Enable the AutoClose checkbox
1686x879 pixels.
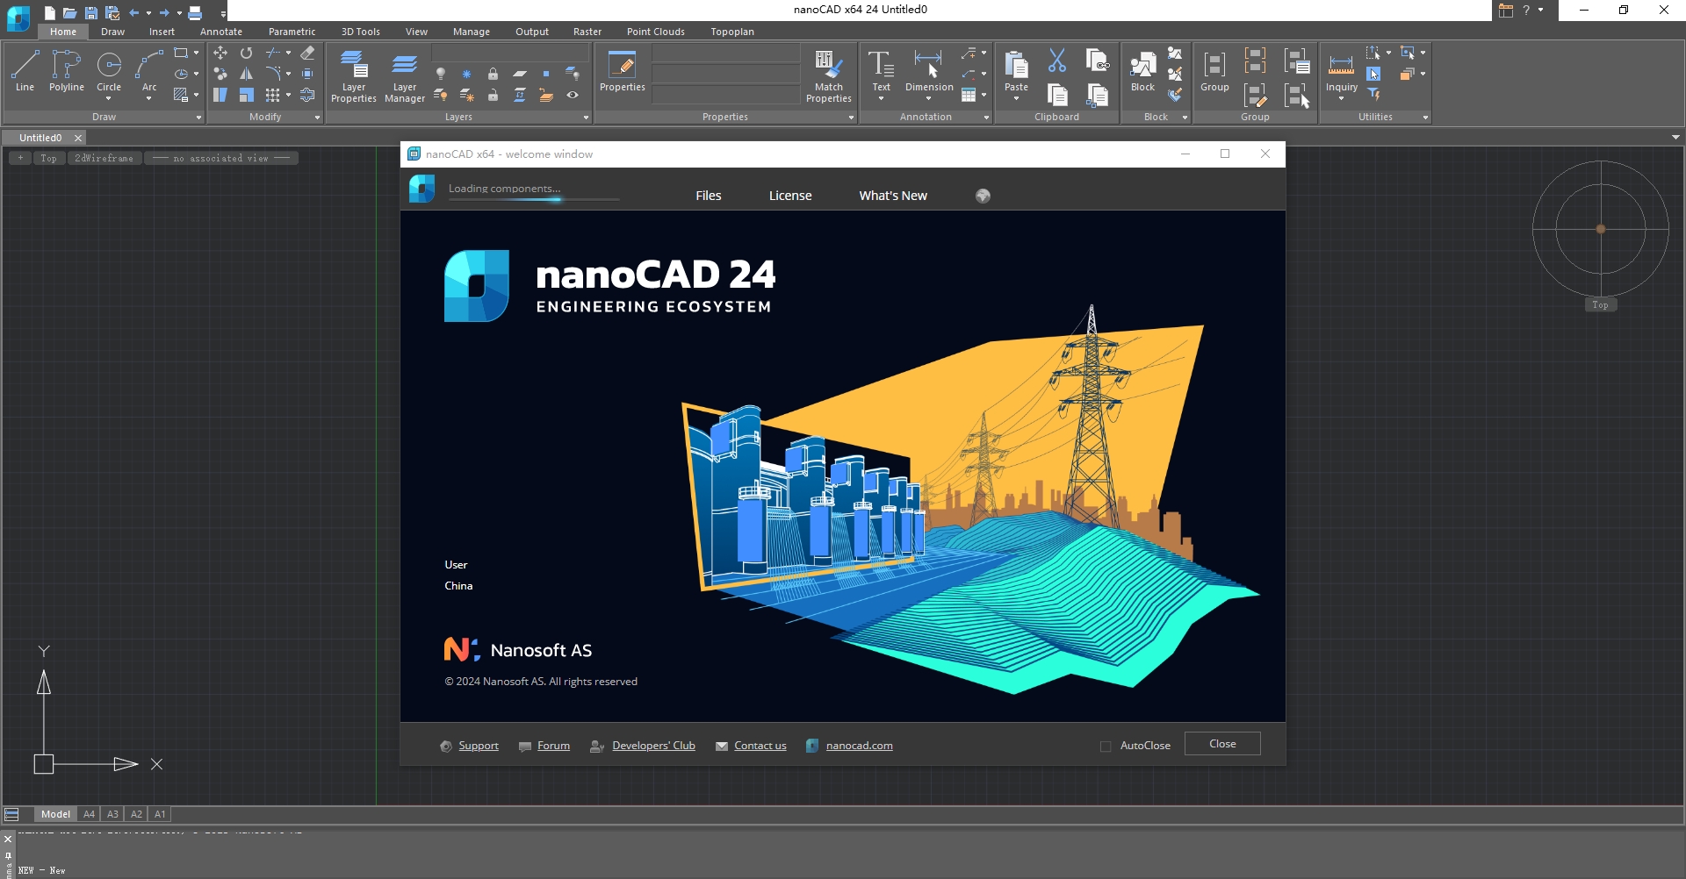1106,745
